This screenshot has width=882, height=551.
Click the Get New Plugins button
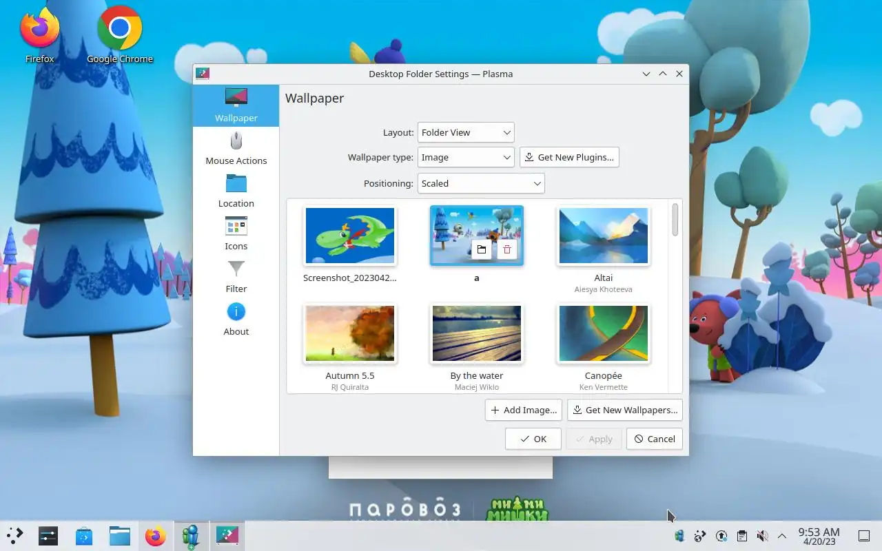(569, 157)
